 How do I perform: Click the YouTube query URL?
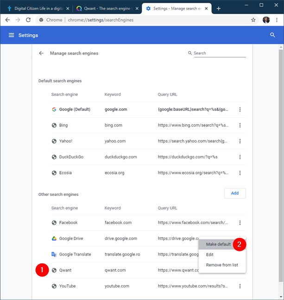coord(193,286)
